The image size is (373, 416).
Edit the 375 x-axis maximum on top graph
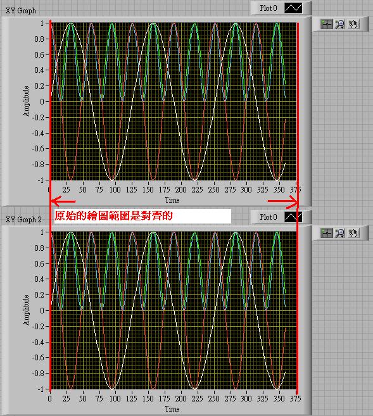pyautogui.click(x=295, y=190)
